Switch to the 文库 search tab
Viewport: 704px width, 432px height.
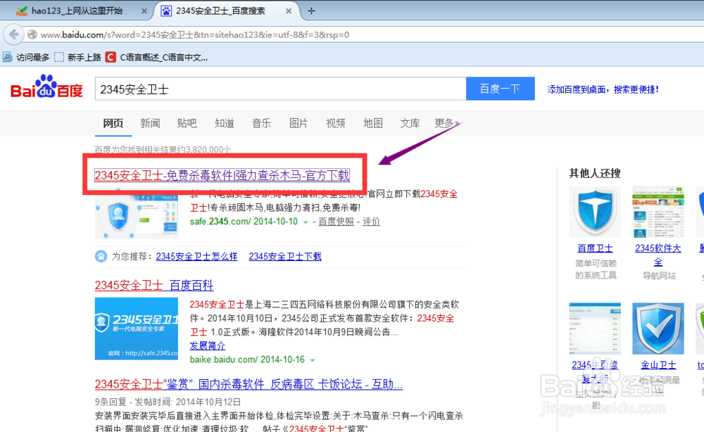click(410, 123)
